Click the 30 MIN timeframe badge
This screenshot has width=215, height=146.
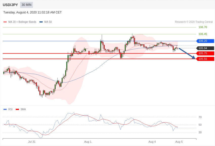pyautogui.click(x=27, y=5)
